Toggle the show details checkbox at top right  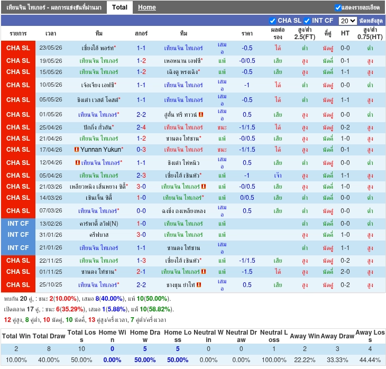click(x=338, y=7)
